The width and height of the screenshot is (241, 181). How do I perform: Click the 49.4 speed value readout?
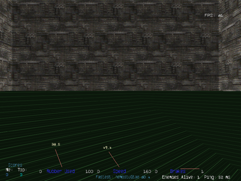[107, 148]
